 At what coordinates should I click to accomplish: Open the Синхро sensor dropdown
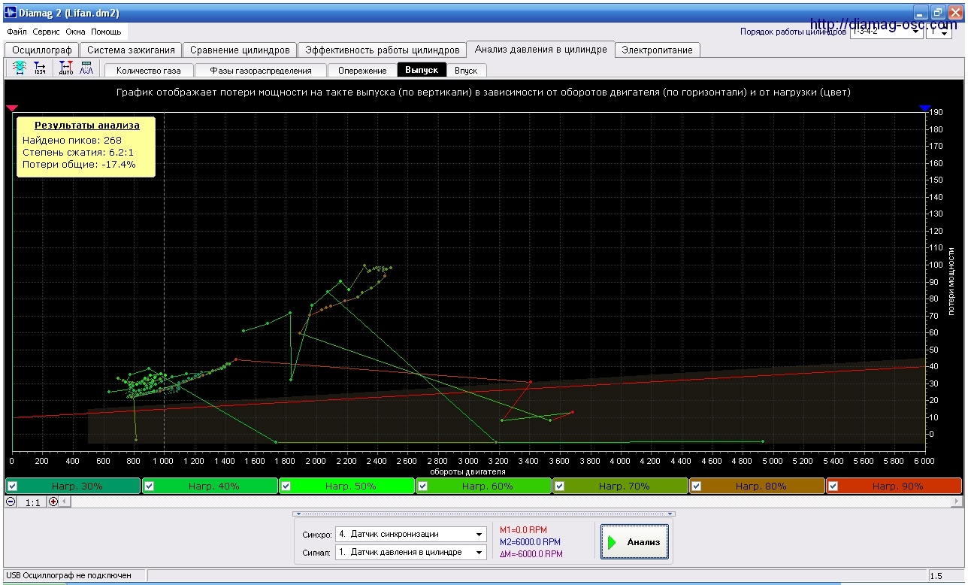410,534
